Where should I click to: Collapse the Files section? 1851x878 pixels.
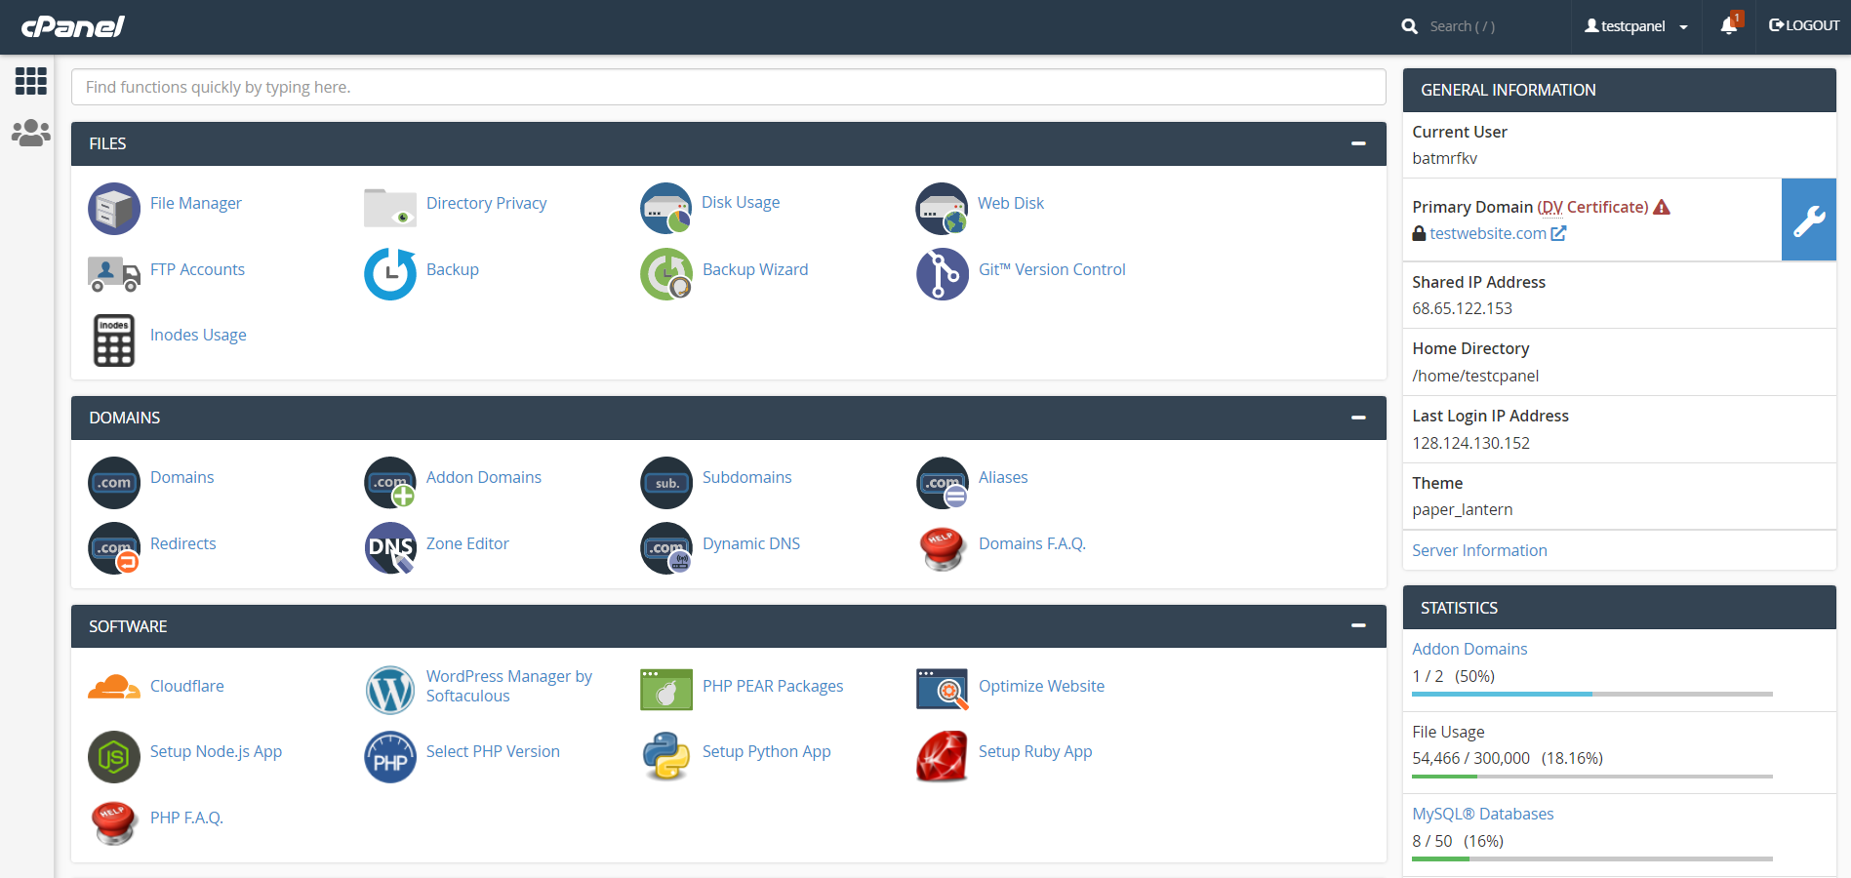point(1357,143)
